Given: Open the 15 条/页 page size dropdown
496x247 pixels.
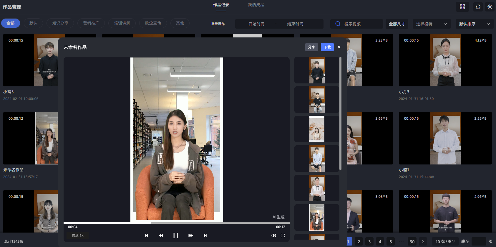Looking at the screenshot, I should coord(445,241).
